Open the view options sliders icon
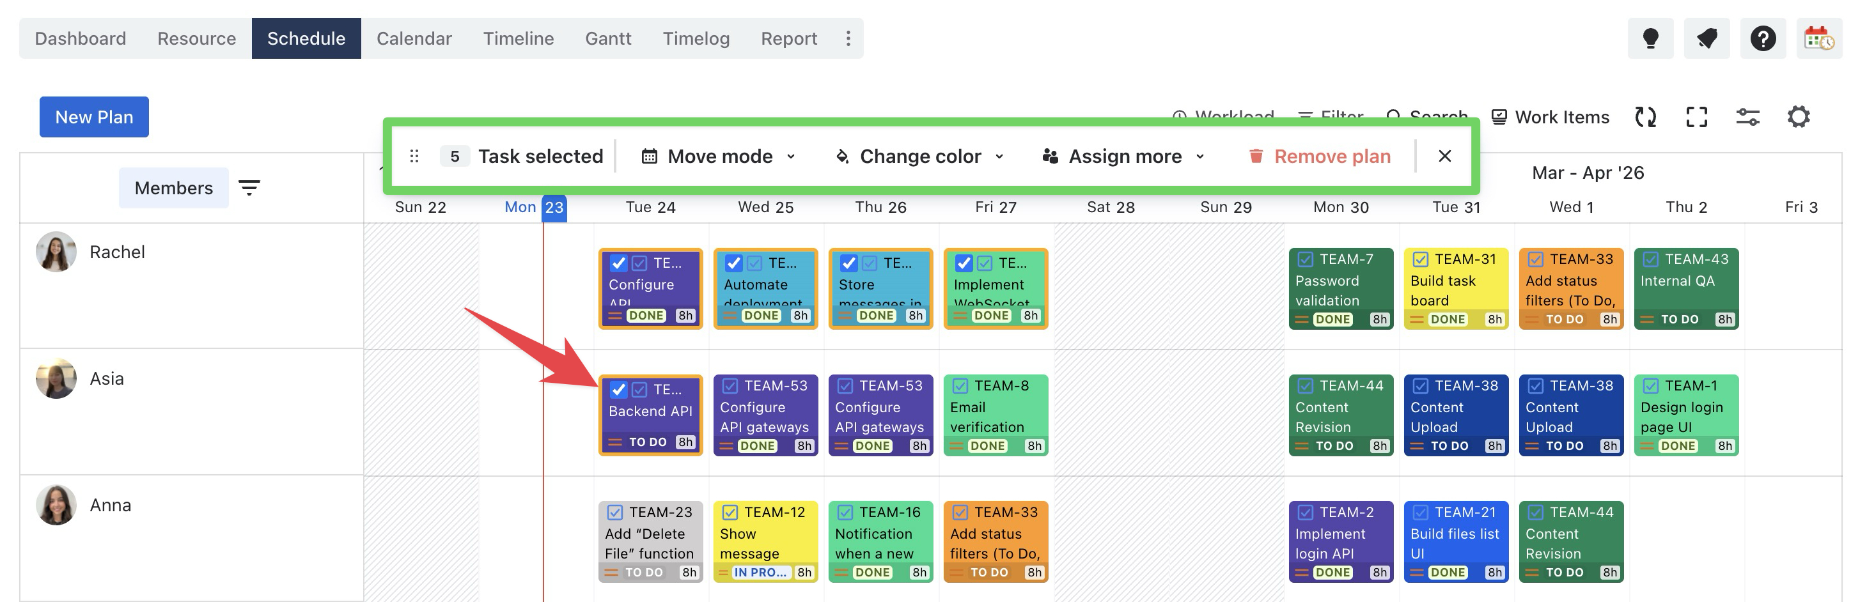1867x602 pixels. pos(1747,117)
